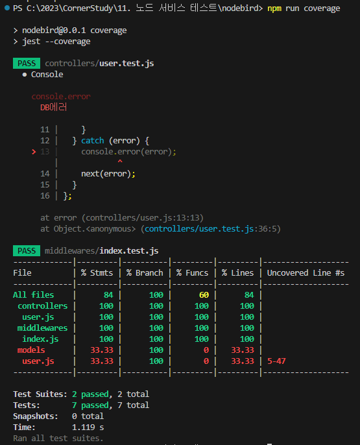360x445 pixels.
Task: Click the red 'DB에러' error message
Action: tap(53, 107)
